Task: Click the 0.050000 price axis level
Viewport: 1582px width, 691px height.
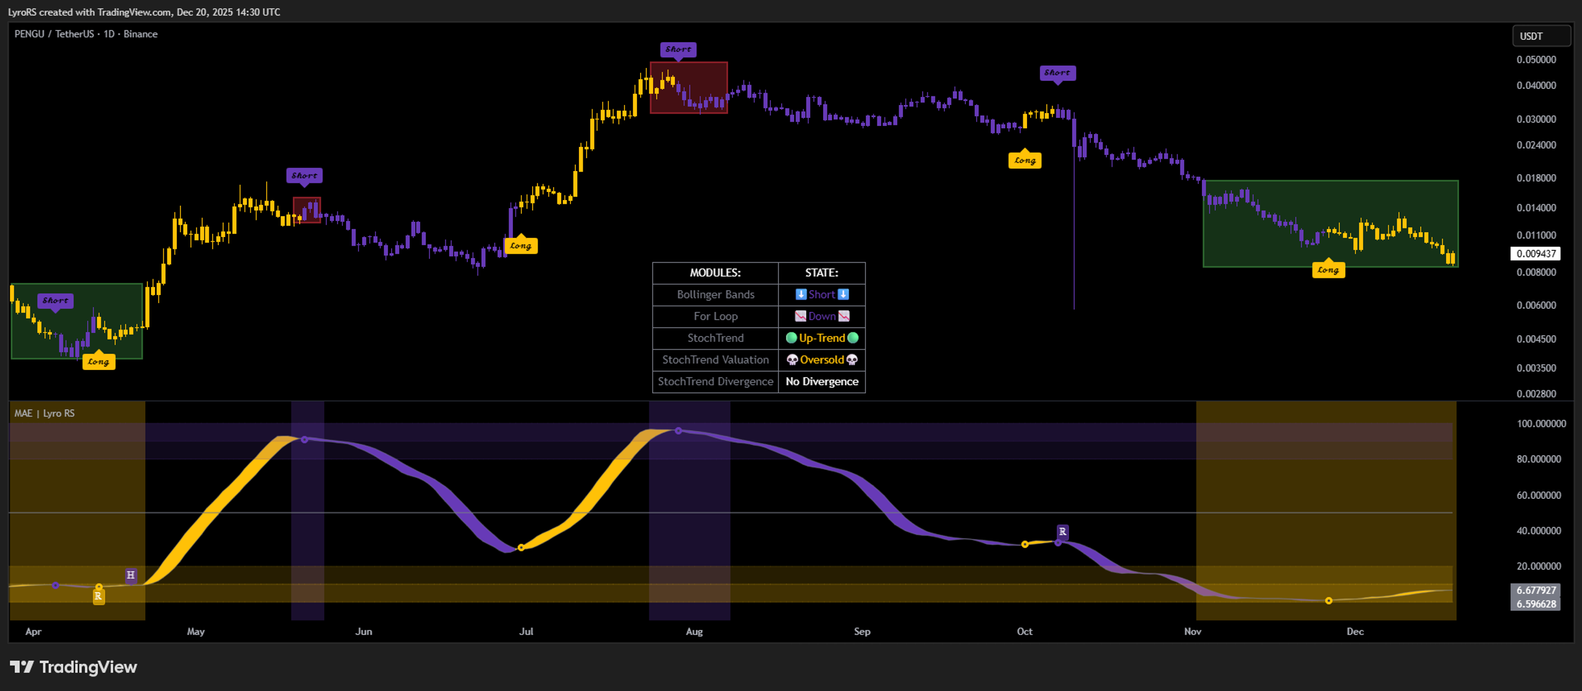Action: [x=1536, y=60]
